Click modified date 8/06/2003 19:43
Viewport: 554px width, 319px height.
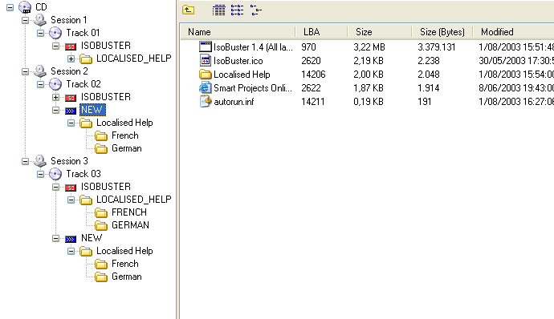click(516, 88)
